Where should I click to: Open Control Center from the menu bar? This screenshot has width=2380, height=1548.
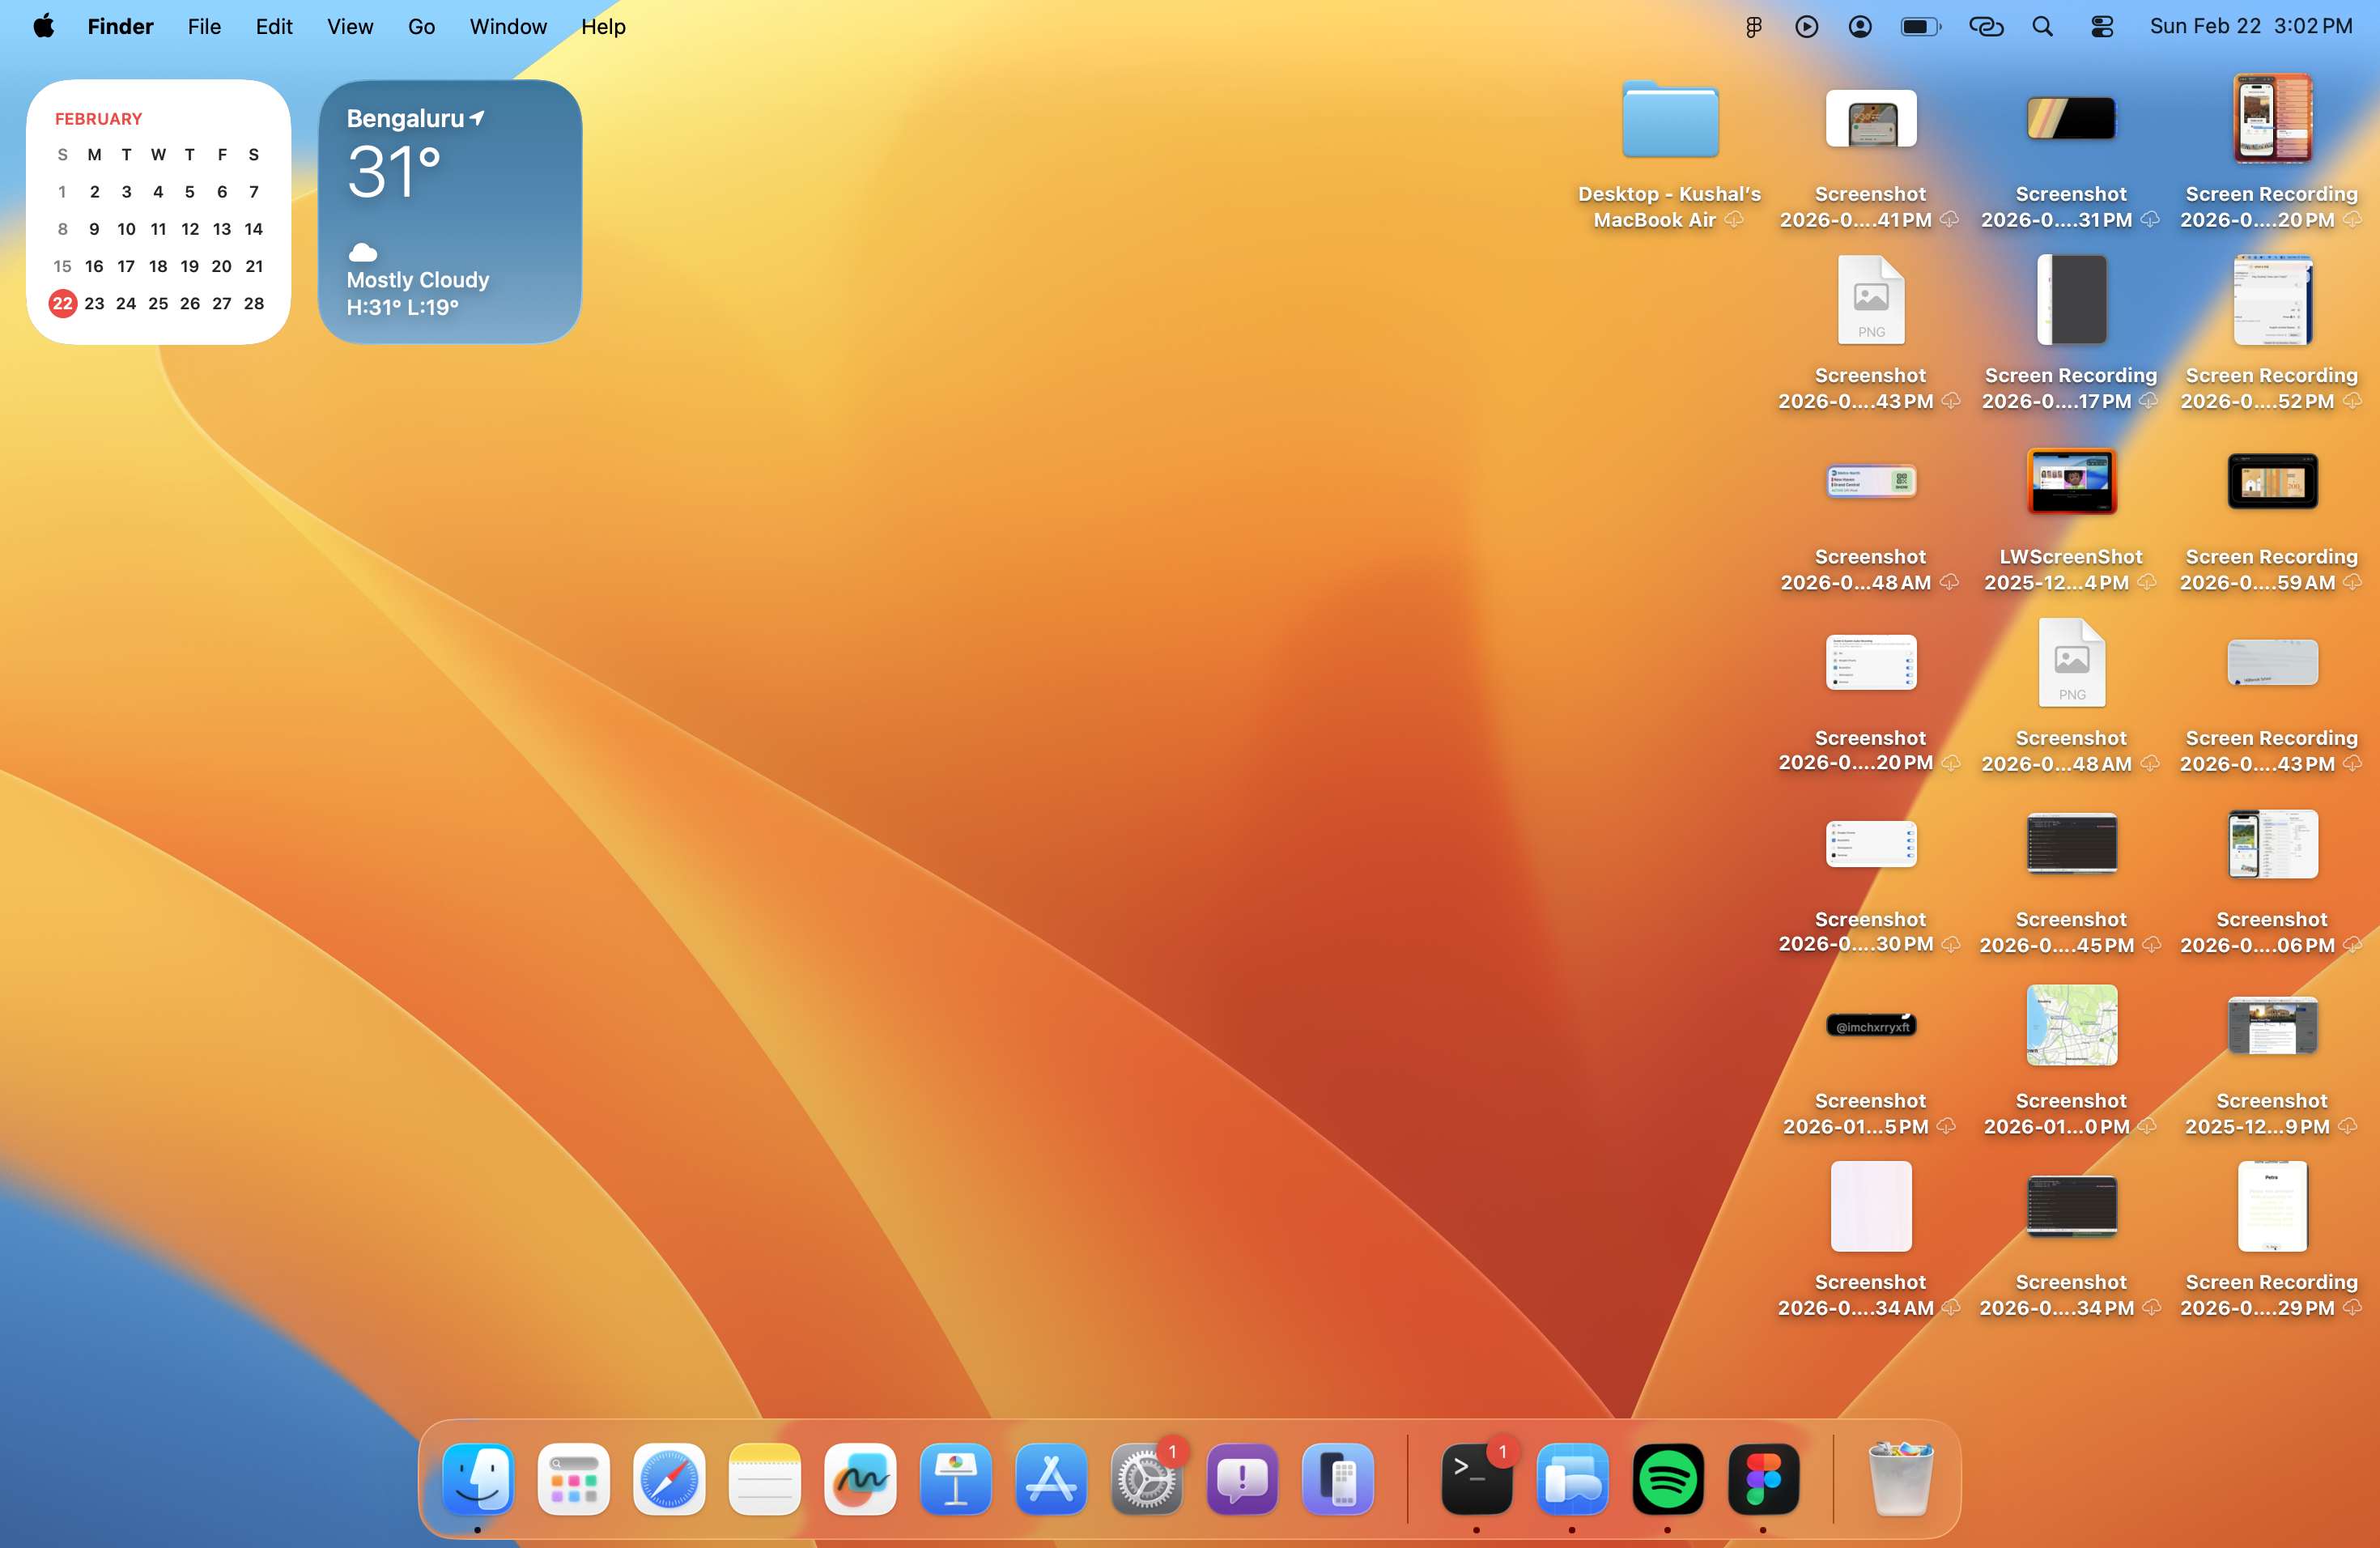(2102, 27)
